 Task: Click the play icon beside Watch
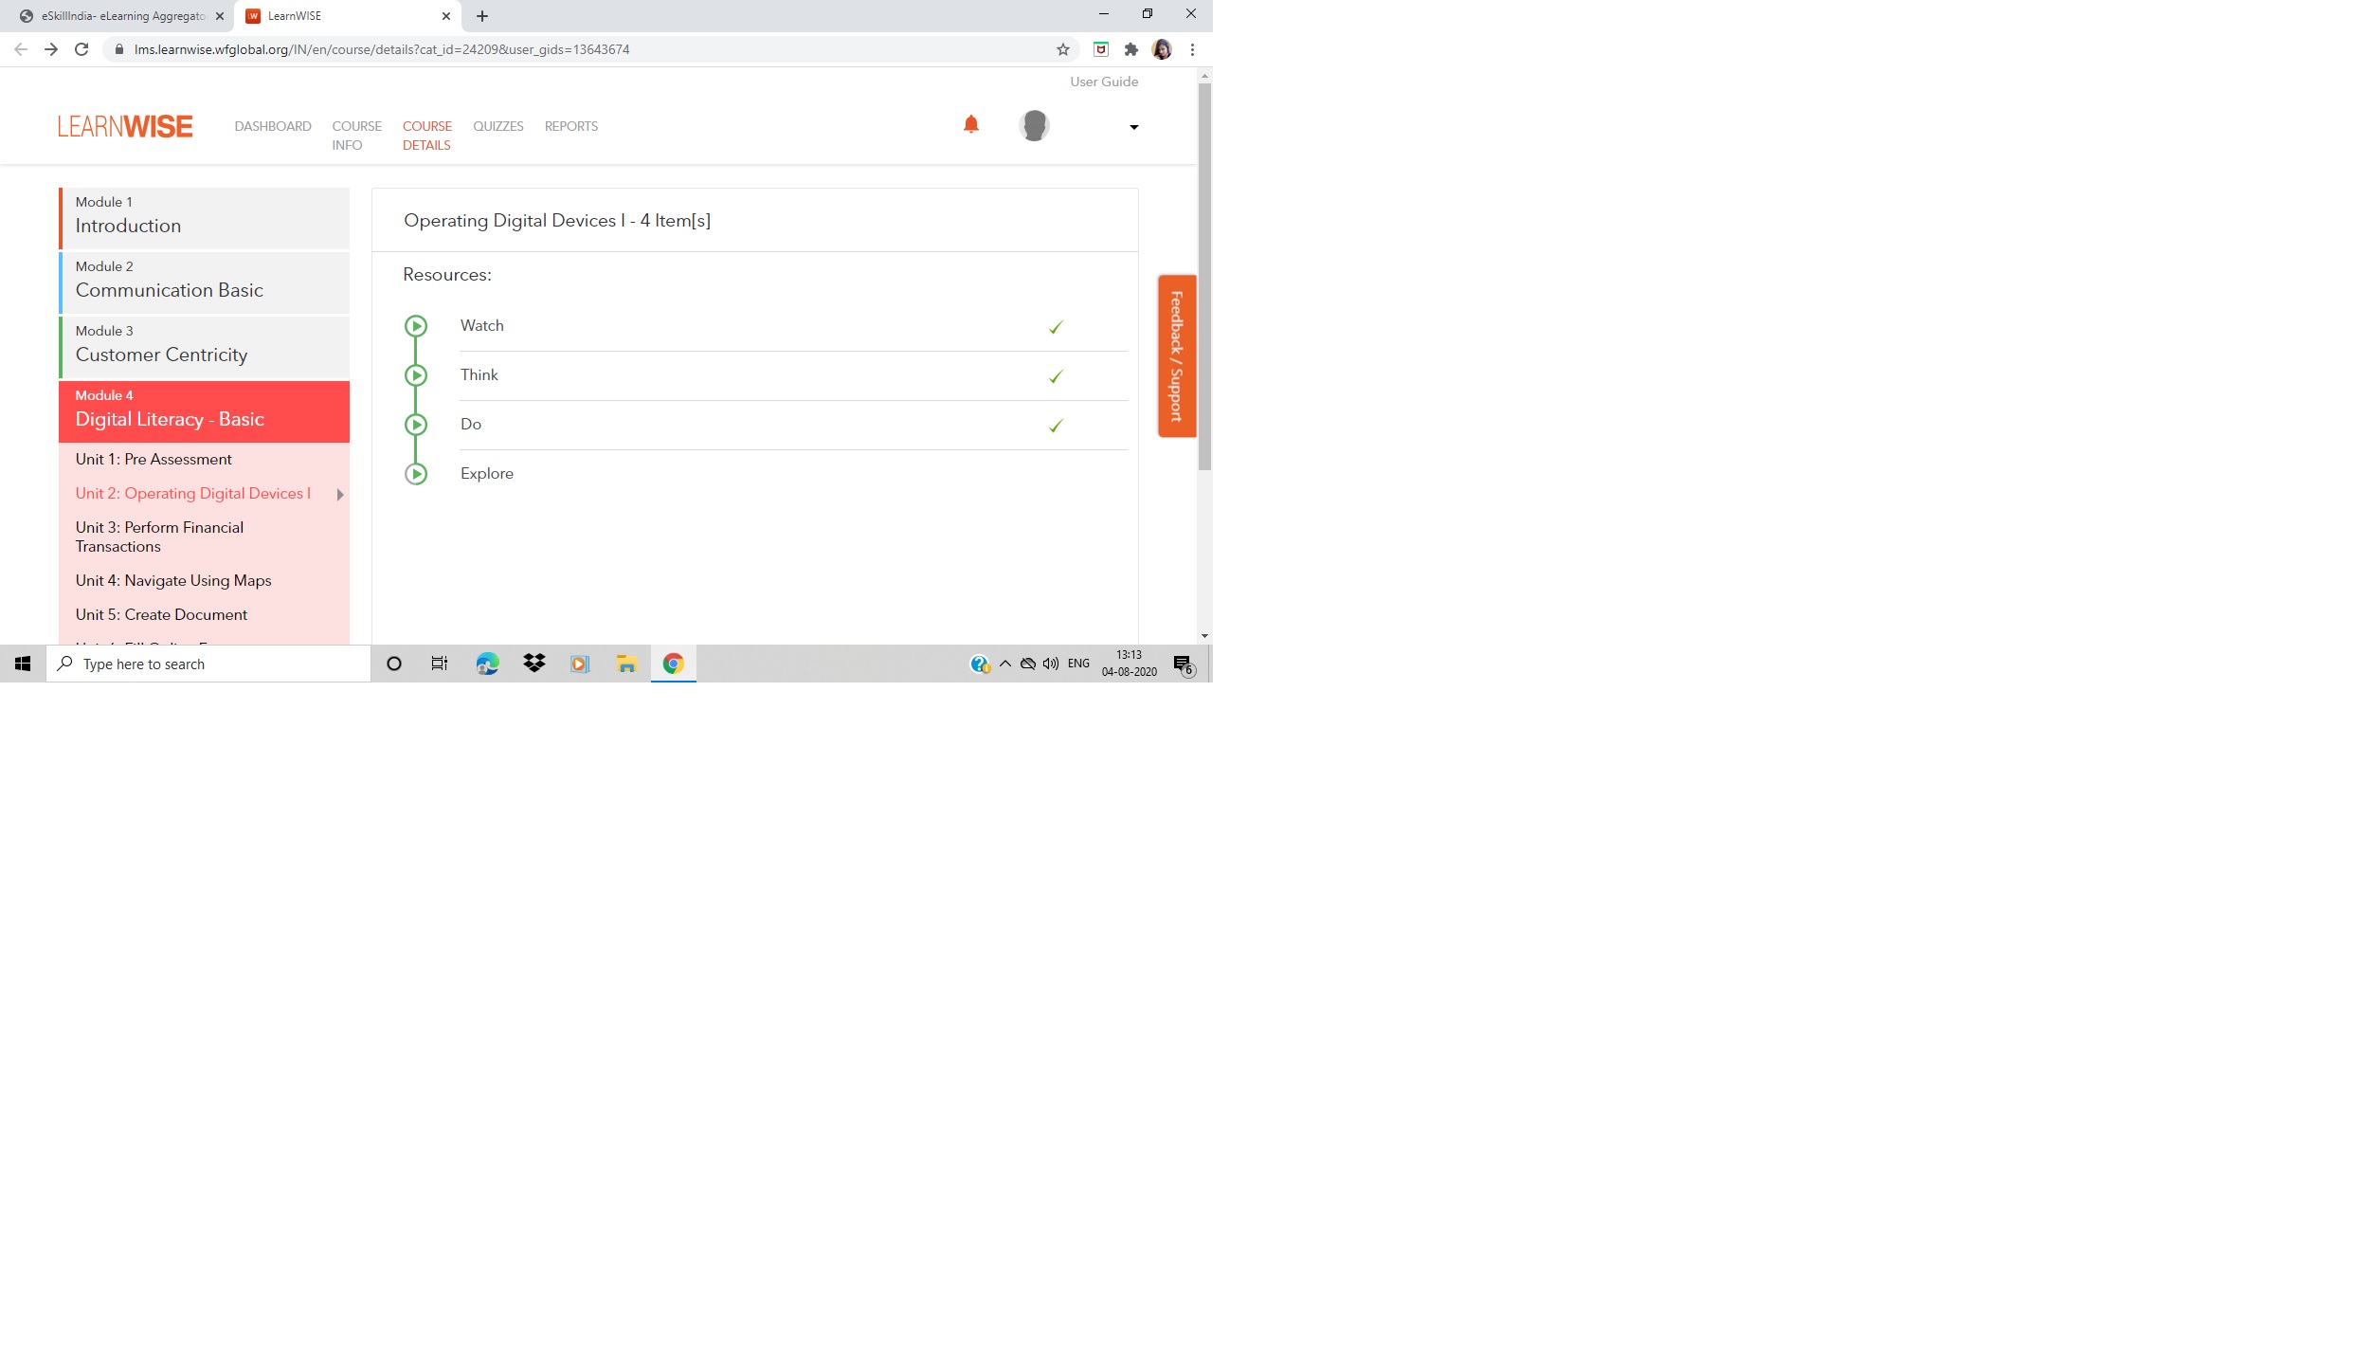[416, 326]
